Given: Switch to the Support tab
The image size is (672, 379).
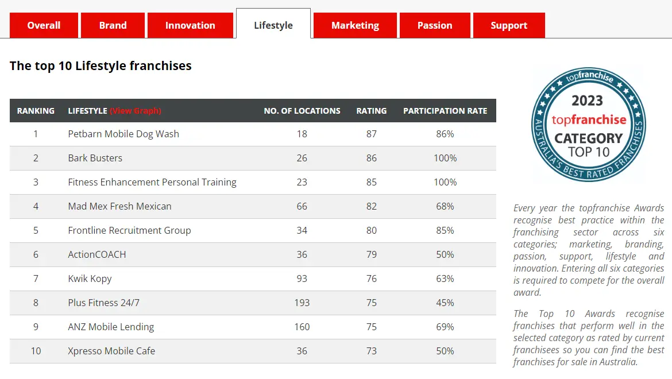Looking at the screenshot, I should point(508,25).
